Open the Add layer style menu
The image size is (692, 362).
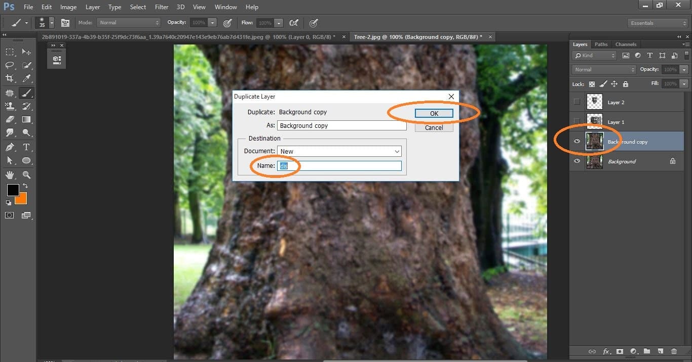pos(606,351)
